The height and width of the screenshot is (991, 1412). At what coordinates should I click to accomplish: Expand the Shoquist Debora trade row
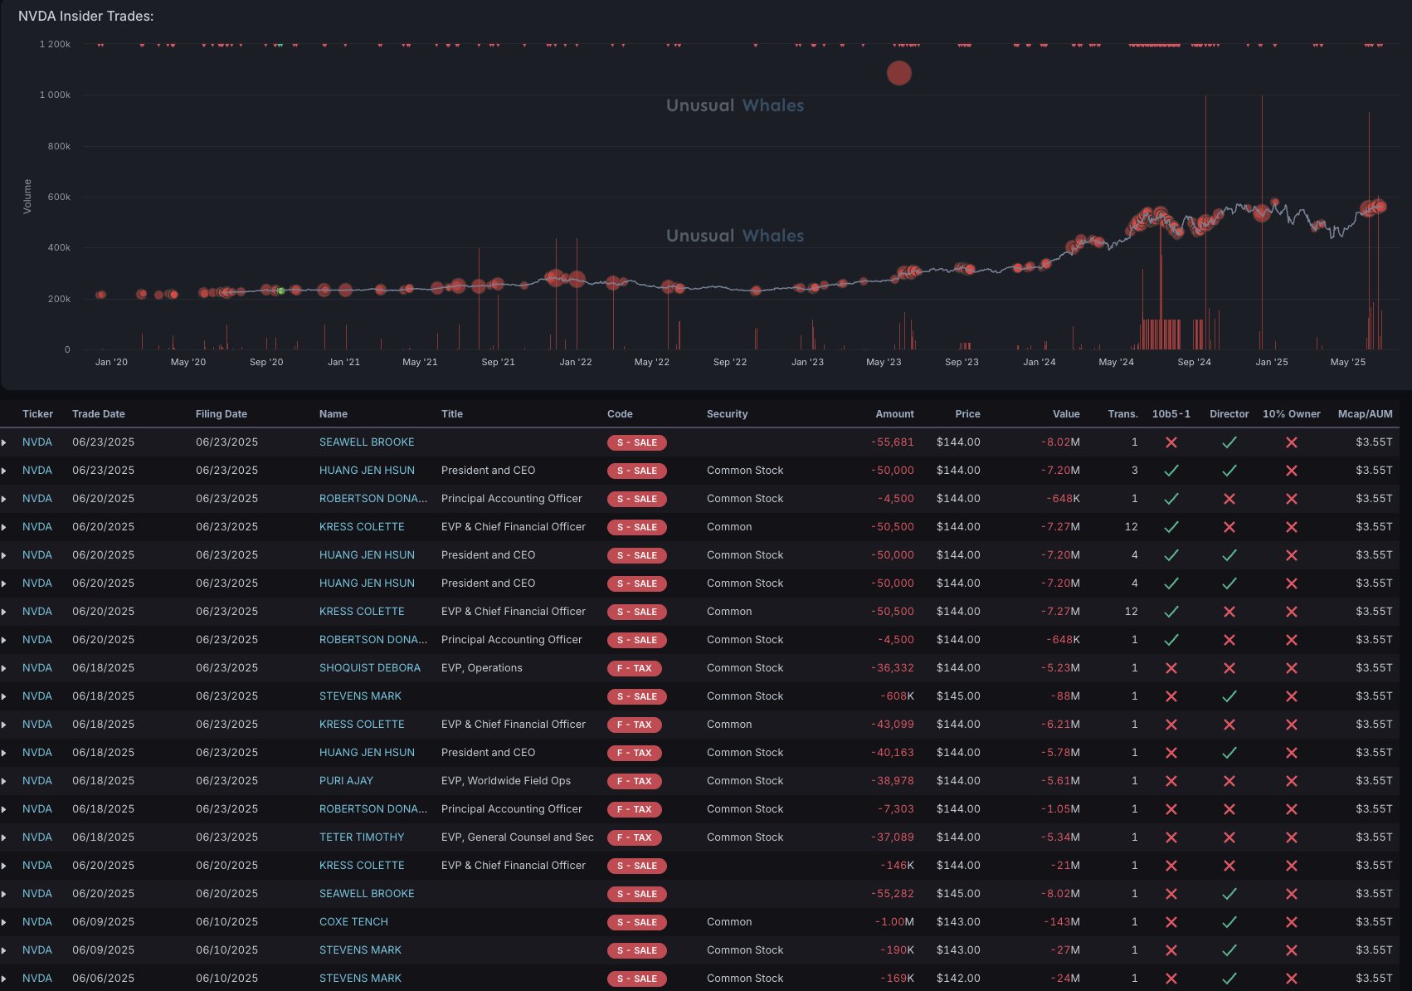click(4, 668)
